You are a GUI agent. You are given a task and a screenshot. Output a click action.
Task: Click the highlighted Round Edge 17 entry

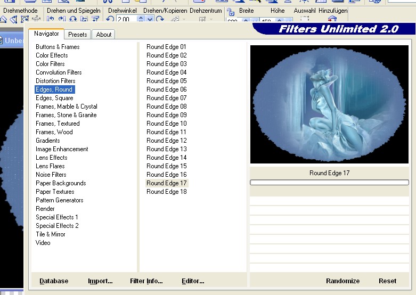pyautogui.click(x=167, y=183)
